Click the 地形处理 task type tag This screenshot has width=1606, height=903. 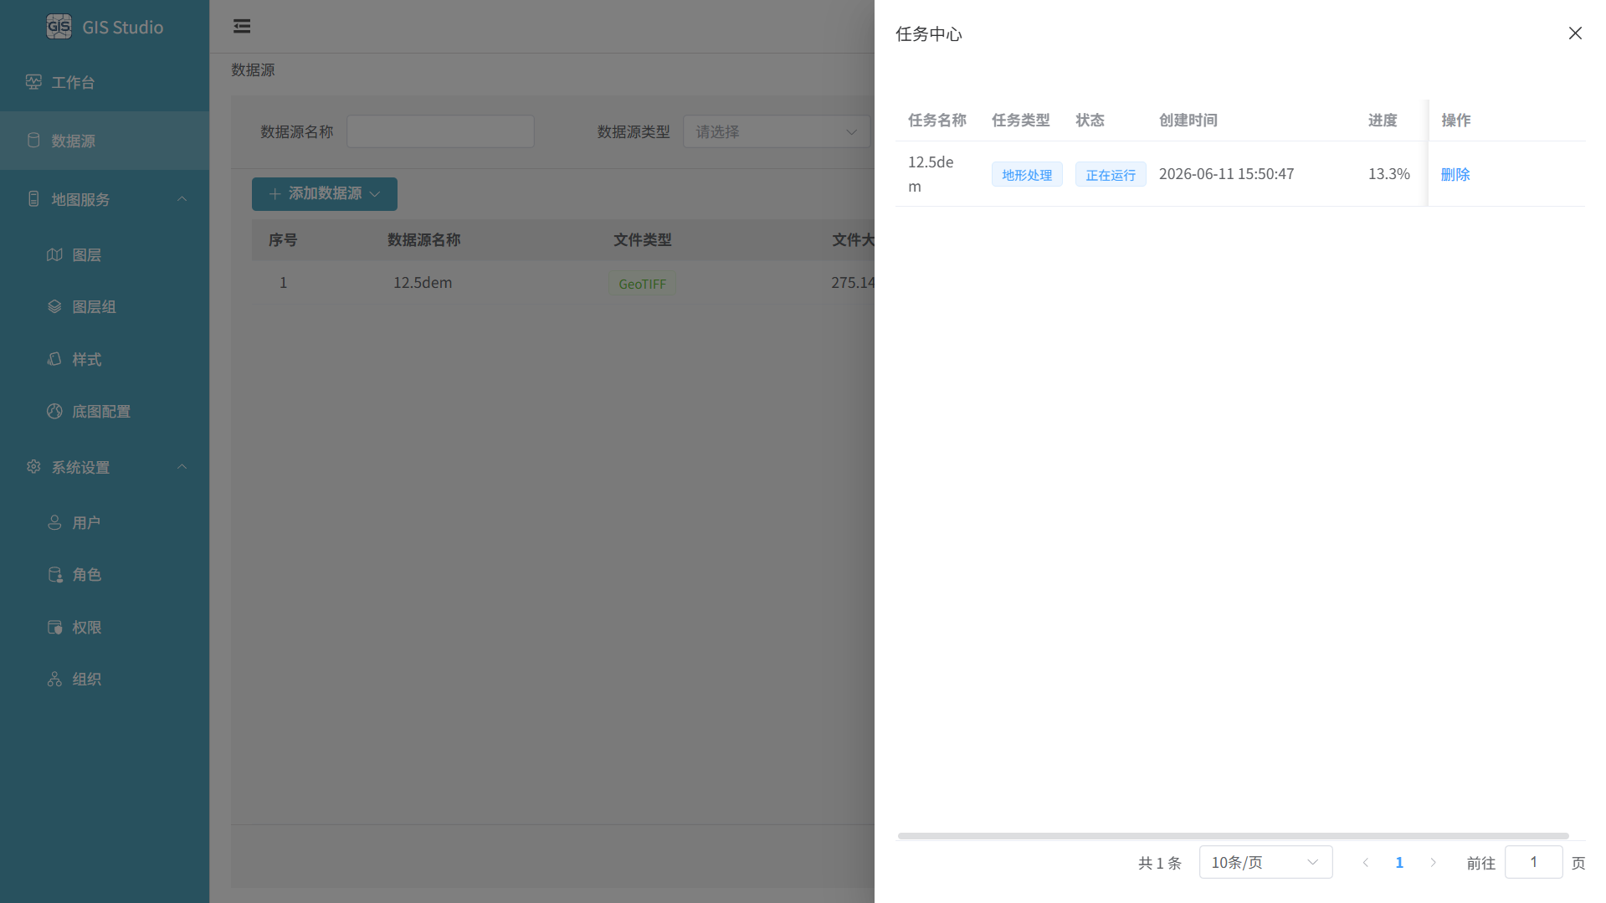tap(1027, 174)
